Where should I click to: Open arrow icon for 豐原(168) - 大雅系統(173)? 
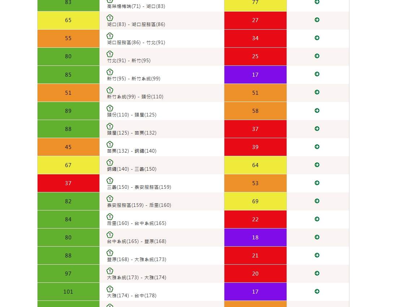coord(317,255)
